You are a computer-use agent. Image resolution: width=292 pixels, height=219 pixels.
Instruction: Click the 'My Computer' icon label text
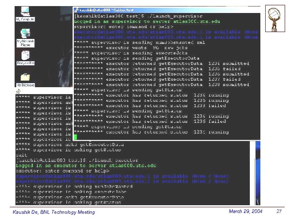[x=25, y=19]
